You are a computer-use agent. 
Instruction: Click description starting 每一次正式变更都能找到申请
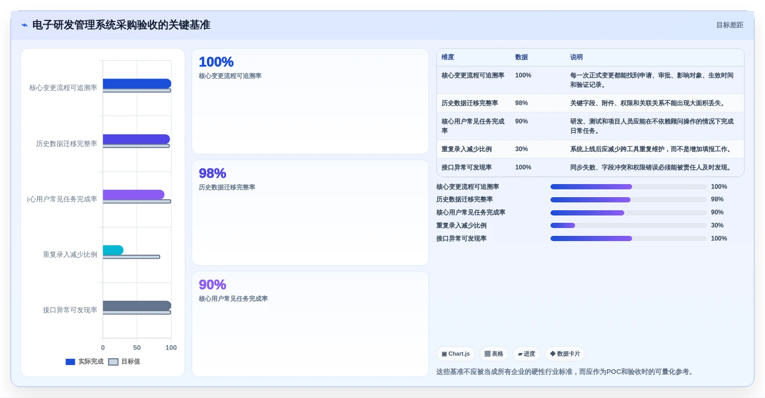click(x=652, y=80)
